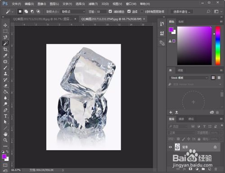The height and width of the screenshot is (173, 225).
Task: Open the Magic Wand tool preset picker
Action: click(x=9, y=12)
